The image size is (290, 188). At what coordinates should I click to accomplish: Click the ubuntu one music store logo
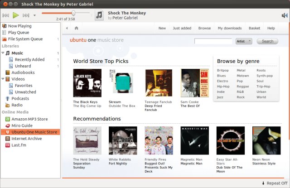coord(97,40)
